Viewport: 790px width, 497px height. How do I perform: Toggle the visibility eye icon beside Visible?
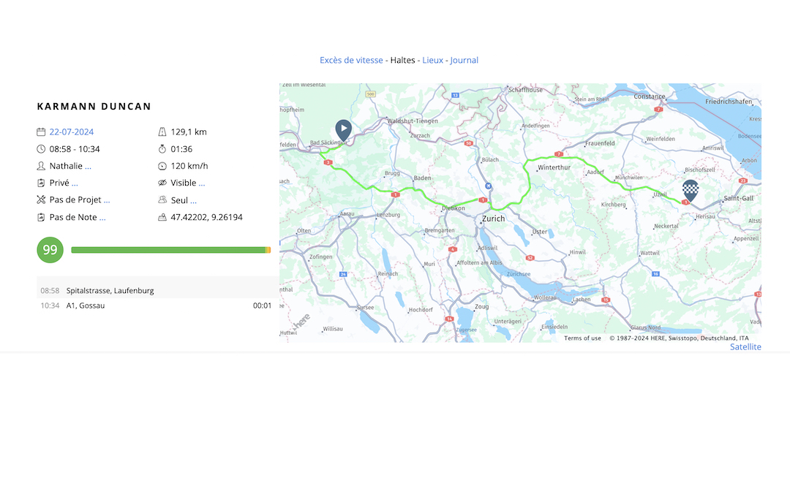[162, 183]
